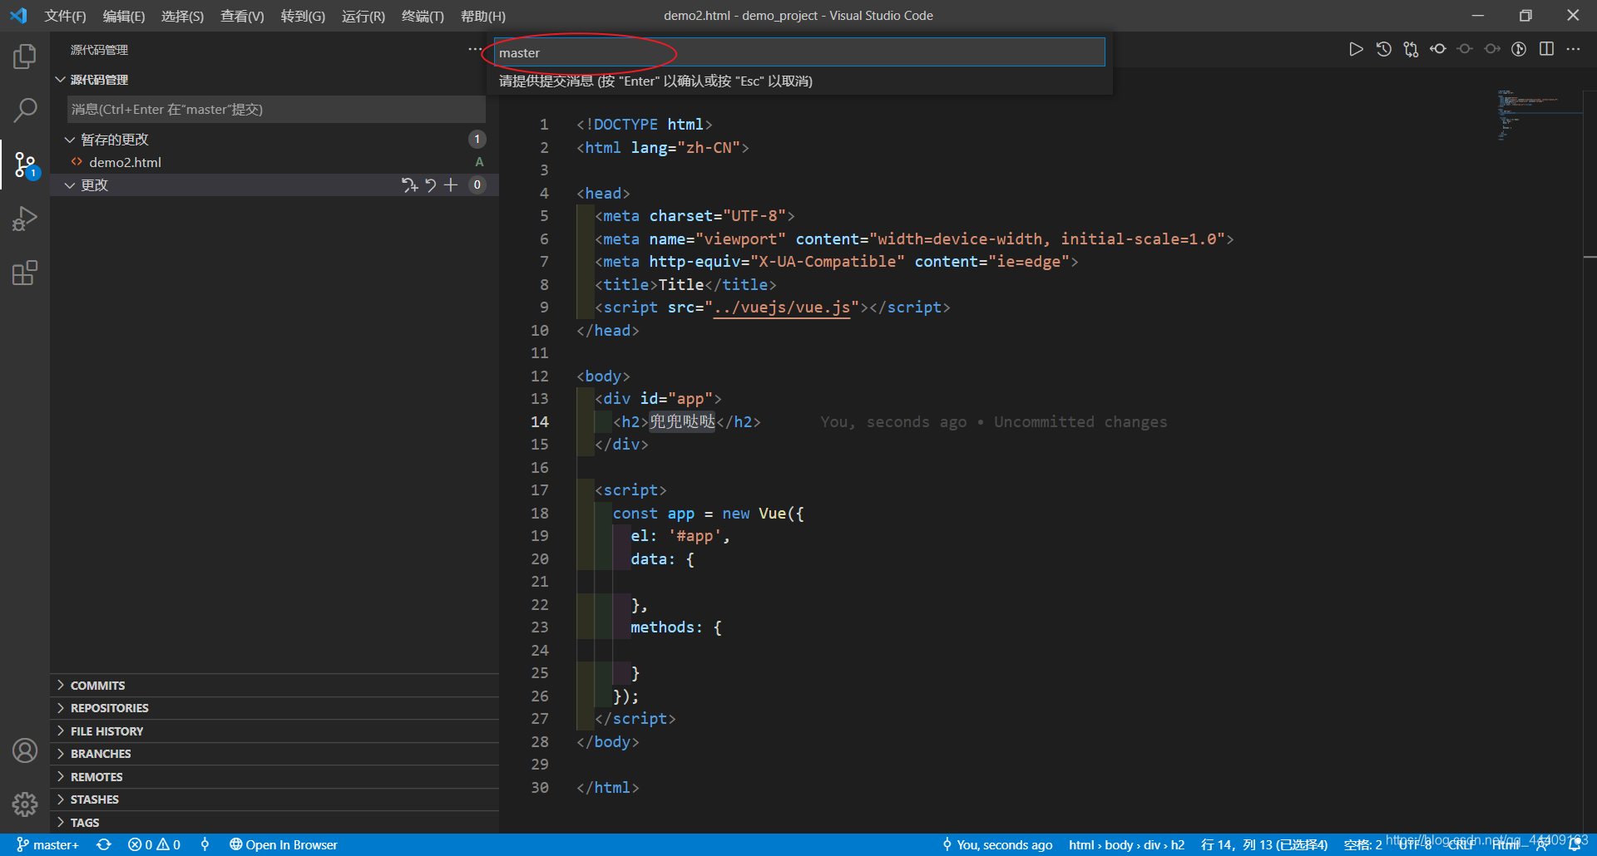1597x856 pixels.
Task: Click errors and warnings count in status bar
Action: tap(155, 844)
